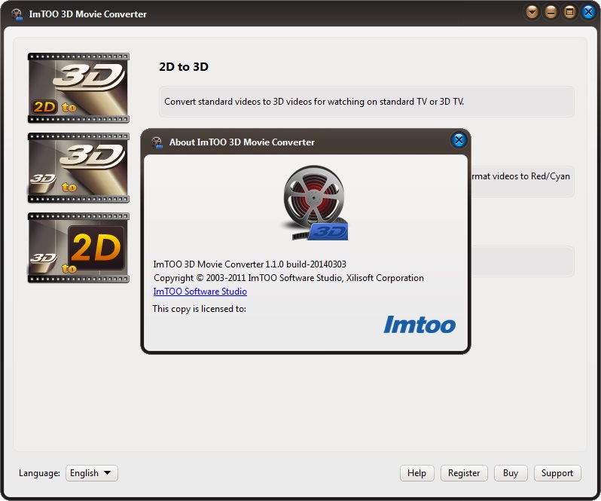Open the main window title bar dropdown menu button
The width and height of the screenshot is (601, 501).
(x=532, y=12)
